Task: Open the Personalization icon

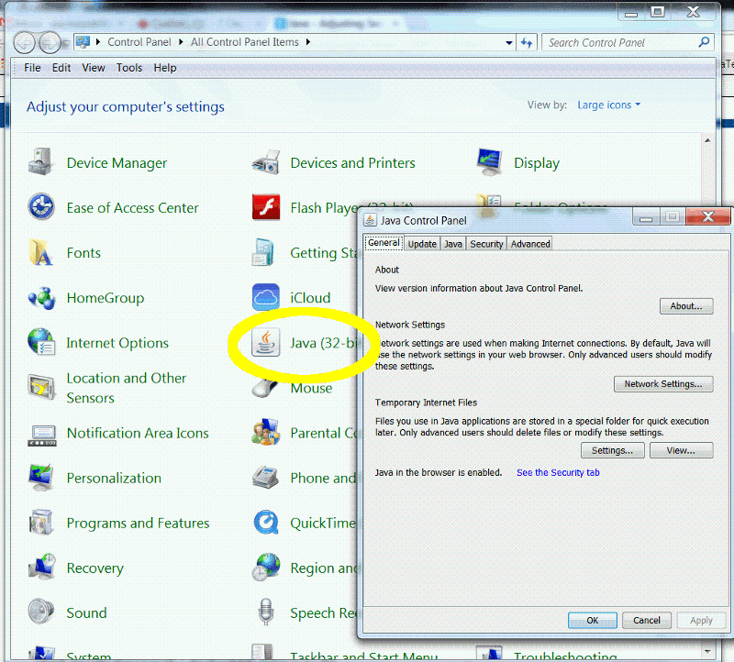Action: 41,477
